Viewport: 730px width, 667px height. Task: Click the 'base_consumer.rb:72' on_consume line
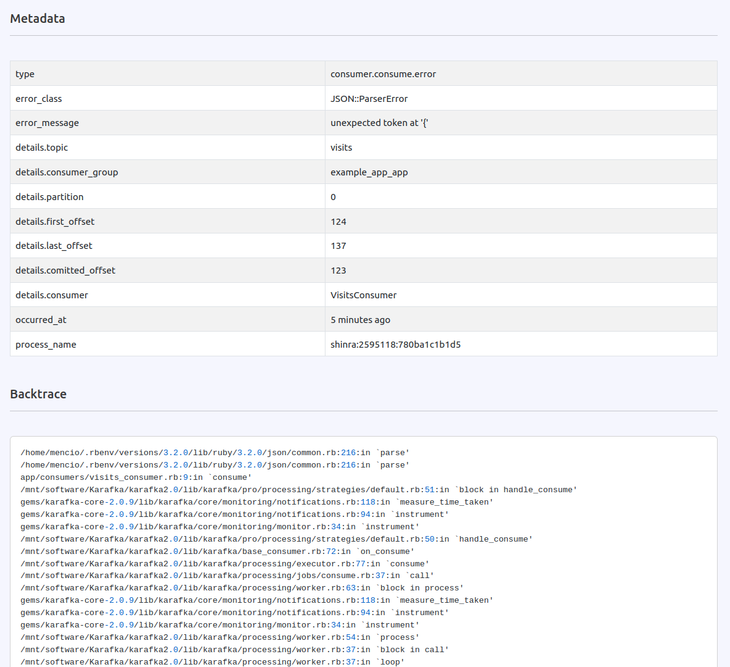tap(217, 552)
